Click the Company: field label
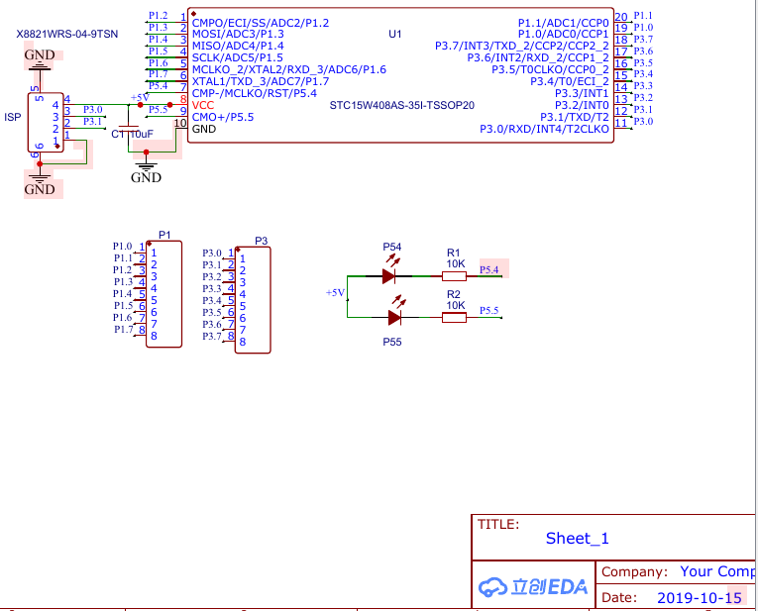The height and width of the screenshot is (611, 758). point(634,571)
